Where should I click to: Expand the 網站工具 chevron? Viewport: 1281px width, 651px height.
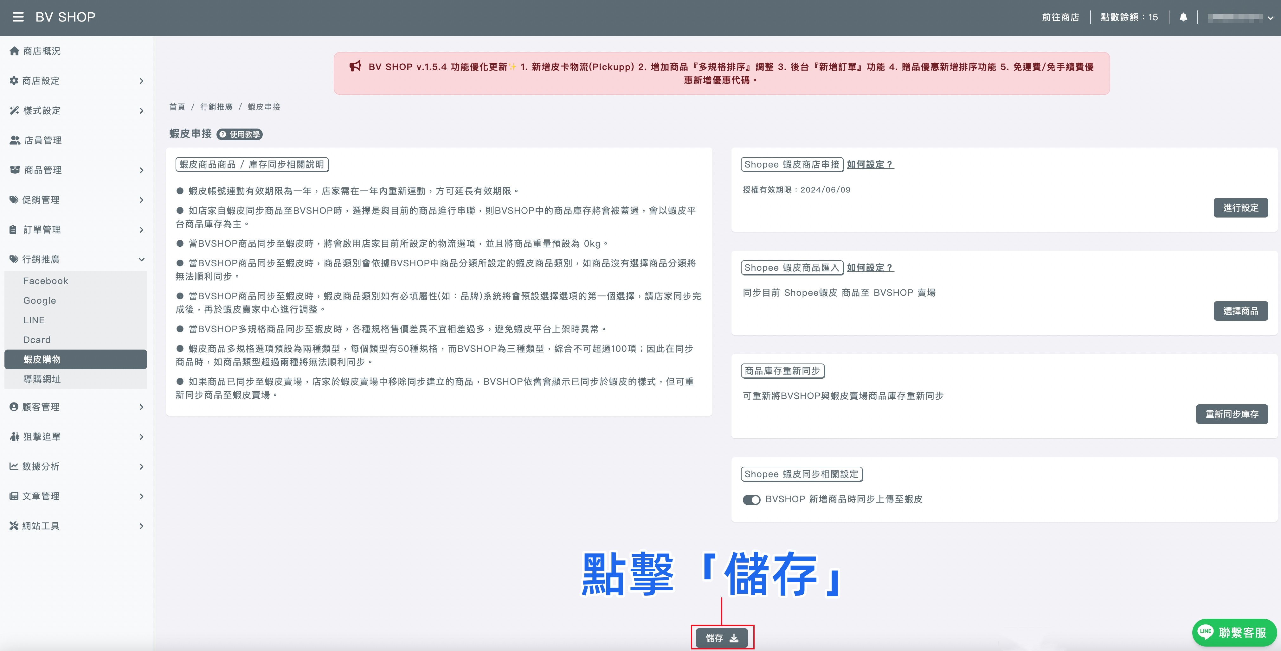(142, 526)
